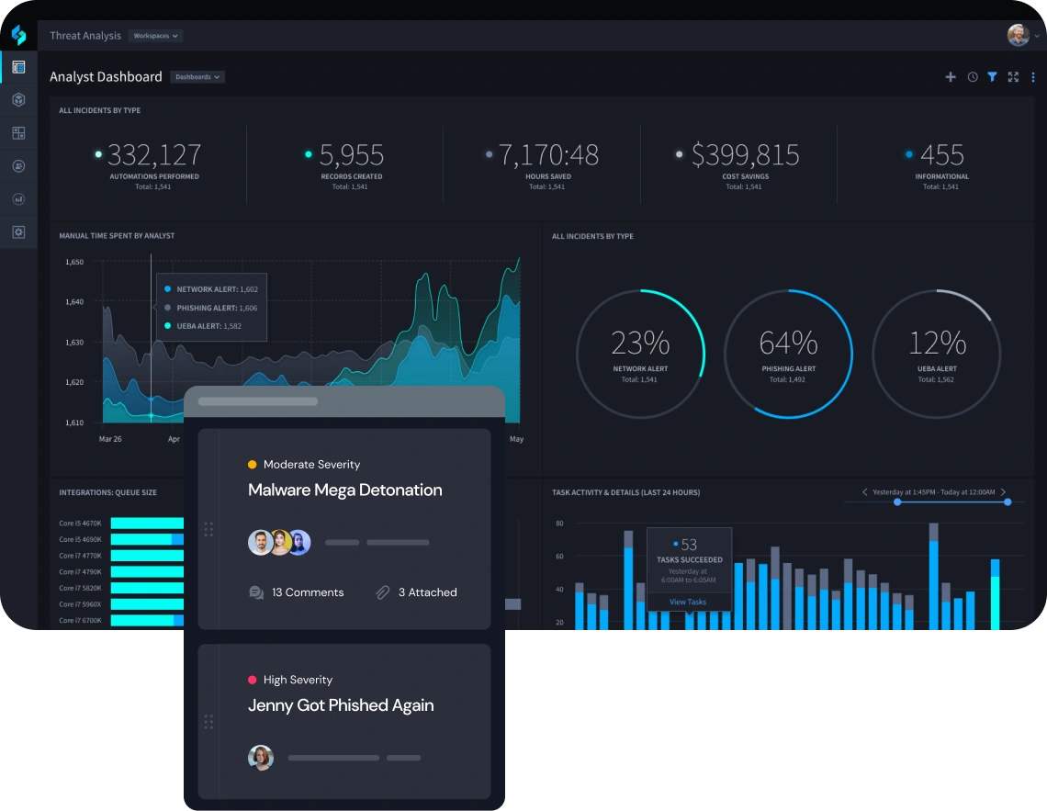This screenshot has width=1047, height=811.
Task: Open the Malware Mega Detonation card
Action: point(345,490)
